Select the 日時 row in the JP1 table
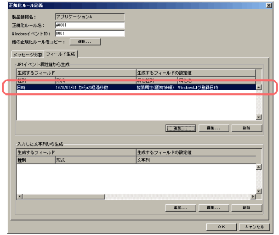This screenshot has height=235, width=279. 136,87
